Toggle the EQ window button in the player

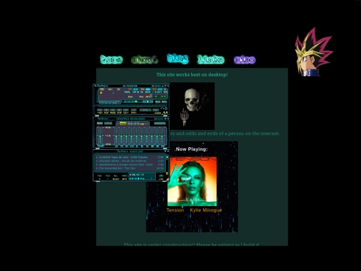(x=158, y=102)
